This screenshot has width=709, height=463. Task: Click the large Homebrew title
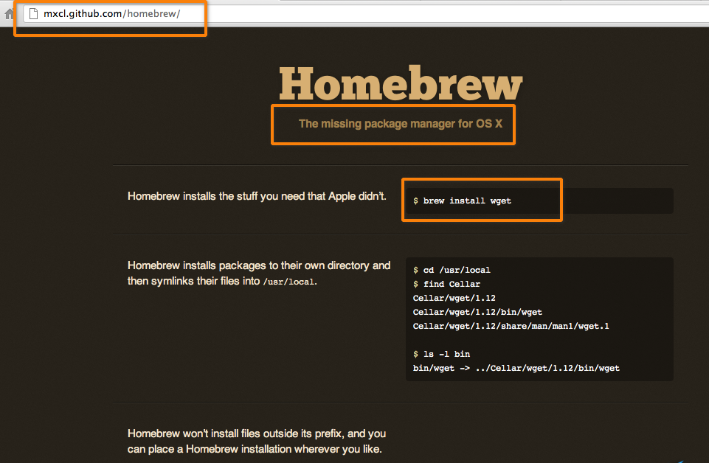[401, 83]
